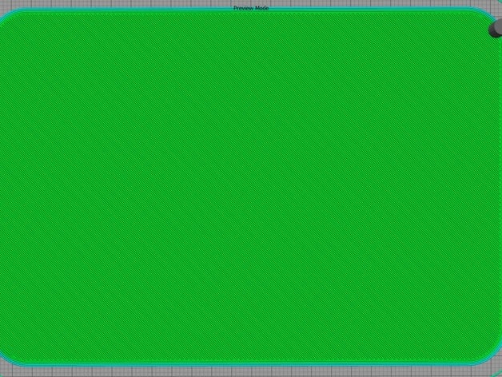Select the gray cylinder object
502x377 pixels.
[496, 28]
